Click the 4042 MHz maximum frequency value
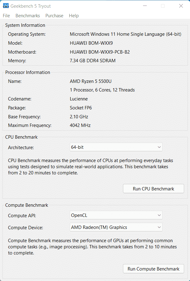 [x=80, y=125]
